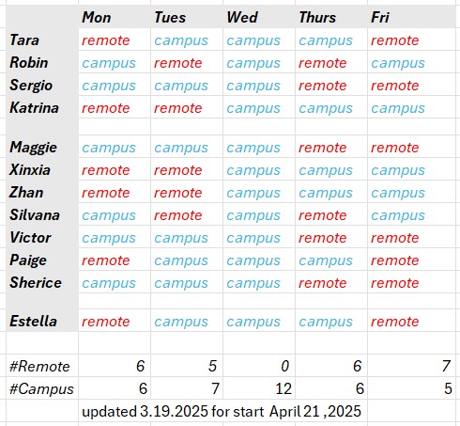This screenshot has width=460, height=426.
Task: Select Xinxia's Wednesday campus cell
Action: coord(259,169)
